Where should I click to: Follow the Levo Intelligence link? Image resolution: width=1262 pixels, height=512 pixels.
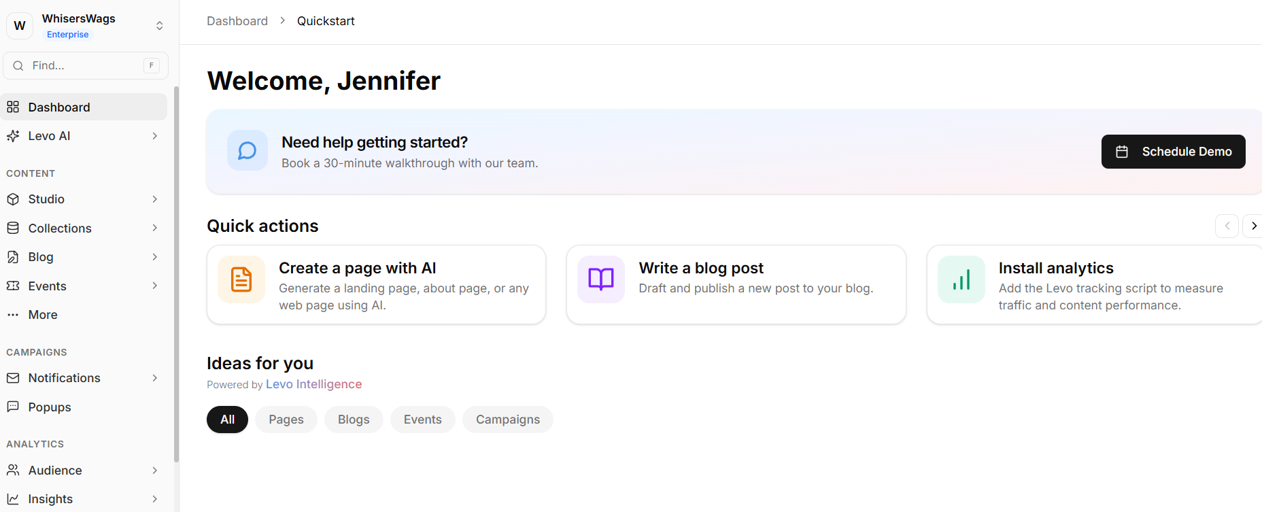click(x=313, y=384)
